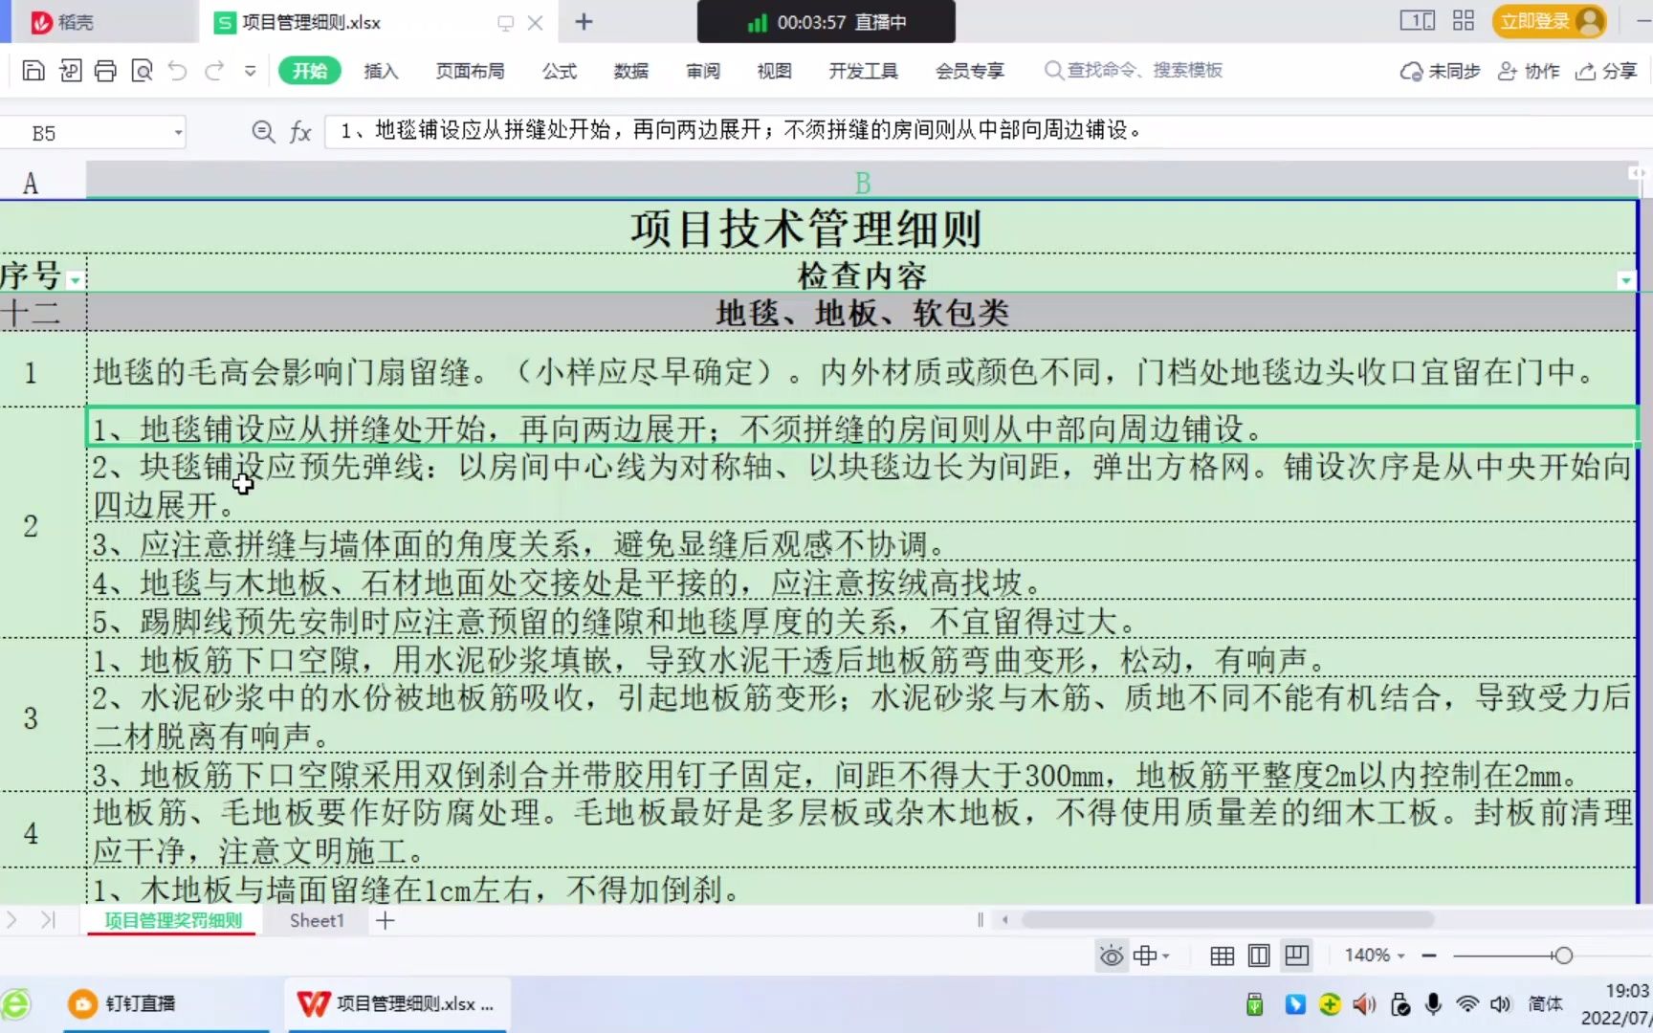Click the next sheet navigation arrow
This screenshot has width=1653, height=1033.
[12, 920]
